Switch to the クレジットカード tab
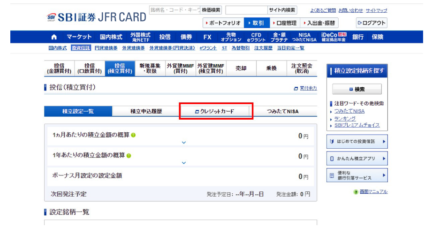Viewport: 432px width, 235px height. click(x=216, y=112)
